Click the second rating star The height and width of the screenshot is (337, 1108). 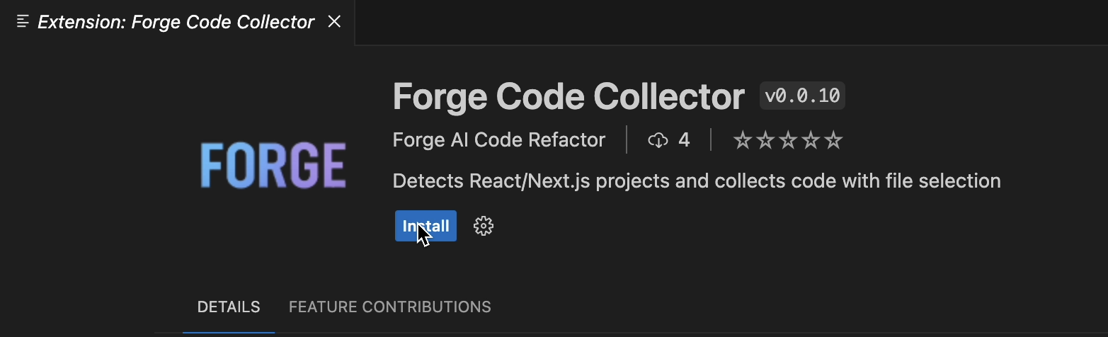pyautogui.click(x=765, y=140)
